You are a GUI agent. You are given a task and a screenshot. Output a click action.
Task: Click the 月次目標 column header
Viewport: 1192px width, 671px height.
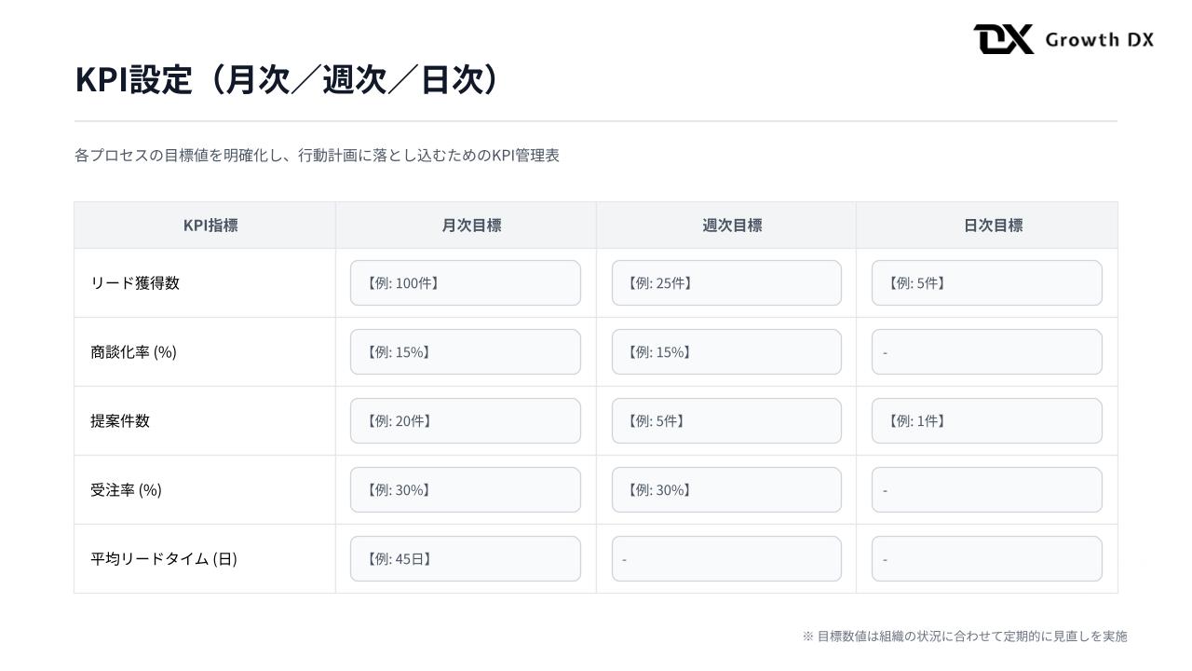[x=471, y=226]
